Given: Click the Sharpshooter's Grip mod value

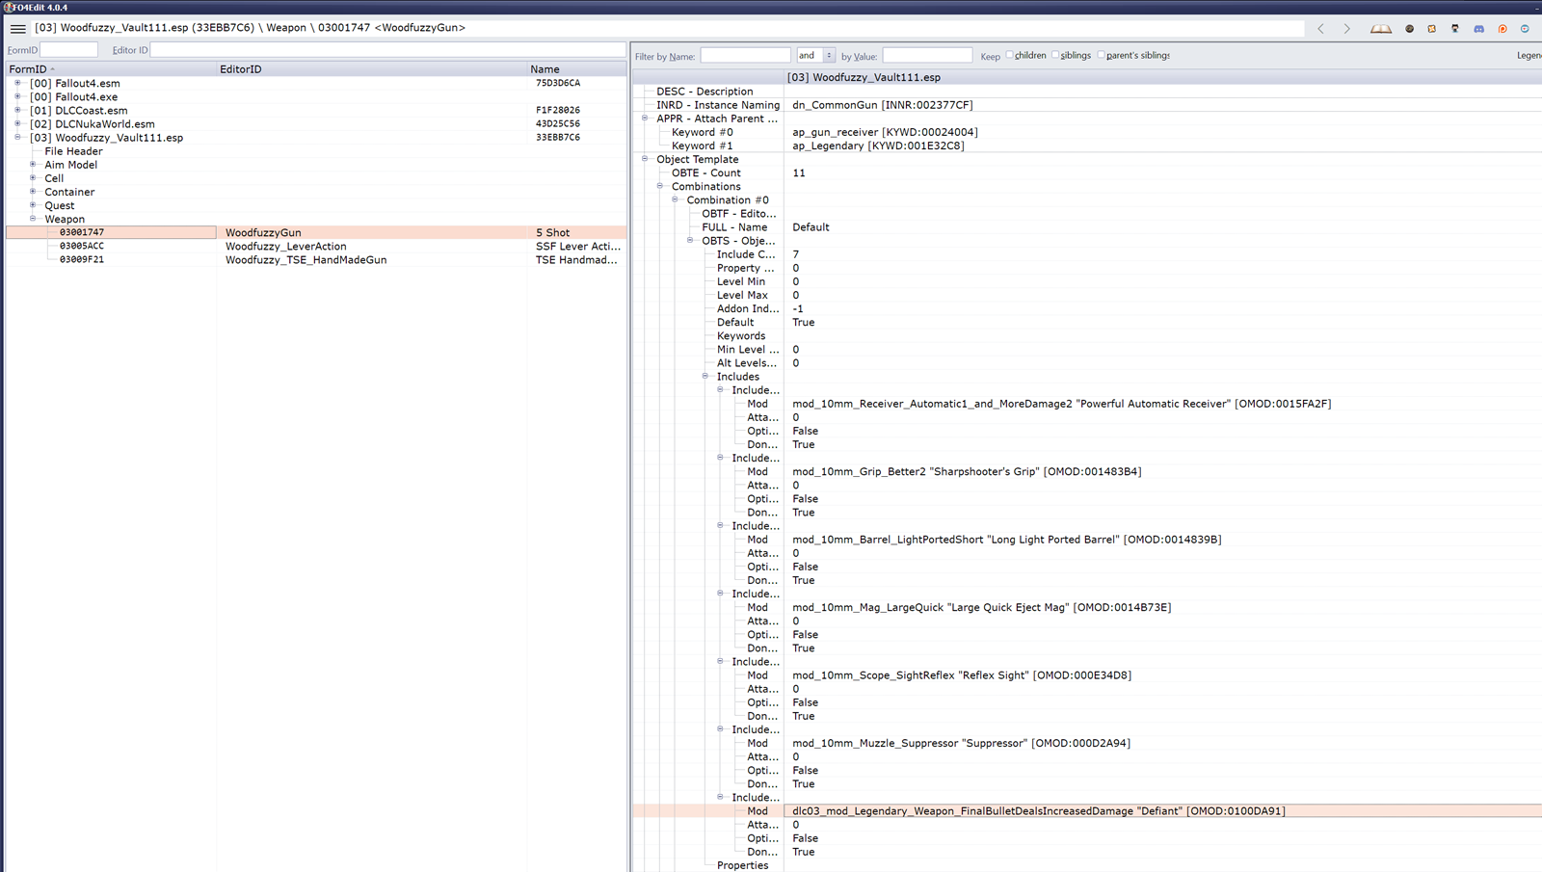Looking at the screenshot, I should [967, 471].
